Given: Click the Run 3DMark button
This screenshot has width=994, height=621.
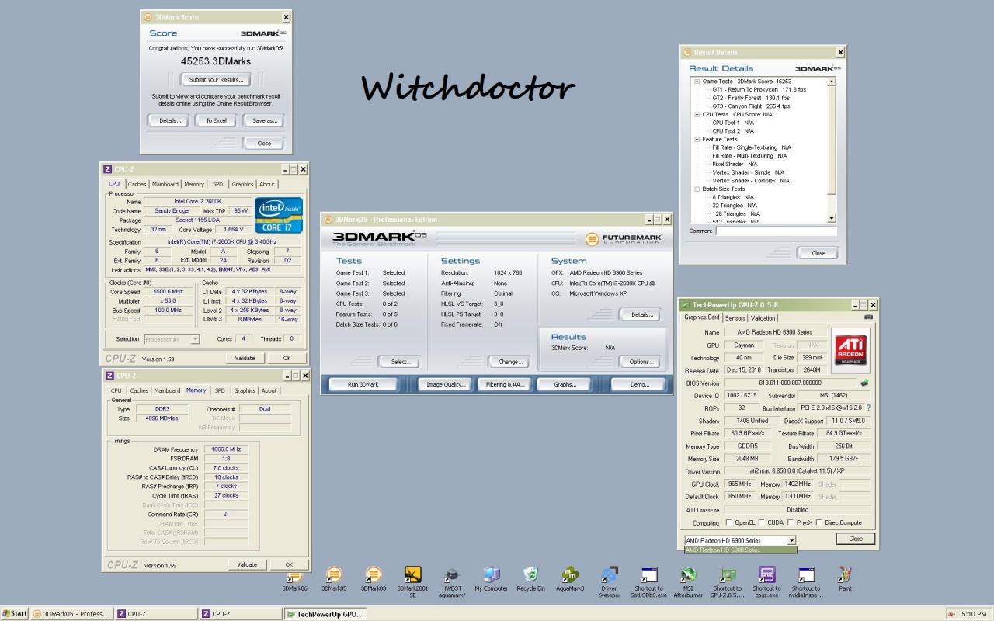Looking at the screenshot, I should pos(363,384).
